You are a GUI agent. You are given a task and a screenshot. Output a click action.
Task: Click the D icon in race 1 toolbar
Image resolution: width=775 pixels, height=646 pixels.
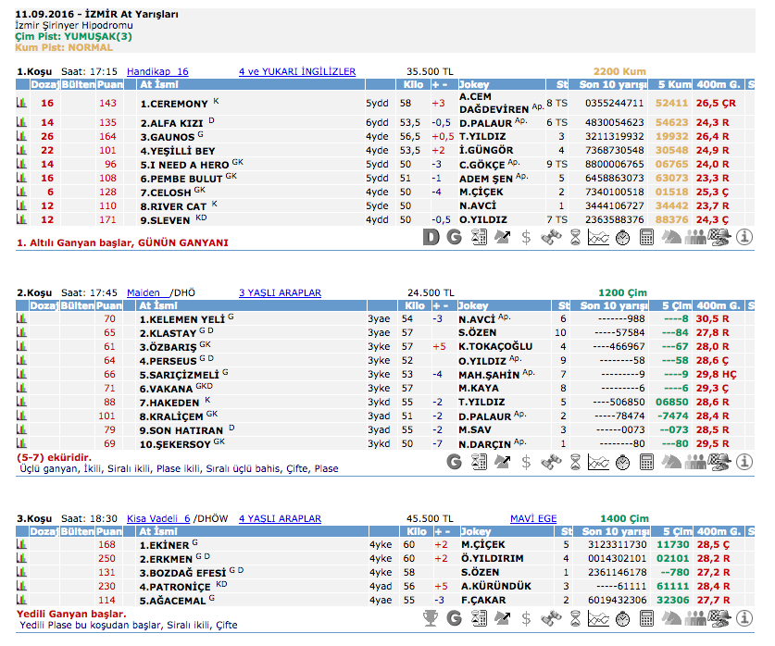(x=431, y=238)
